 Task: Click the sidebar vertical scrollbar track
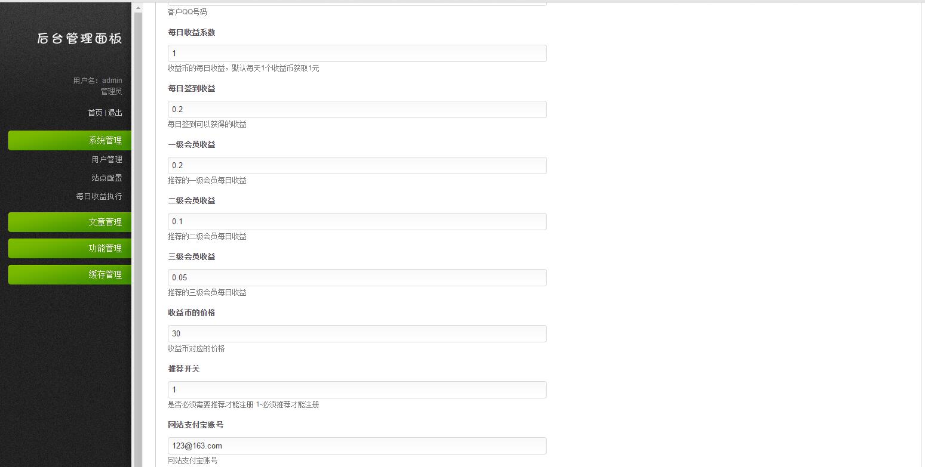click(x=138, y=239)
